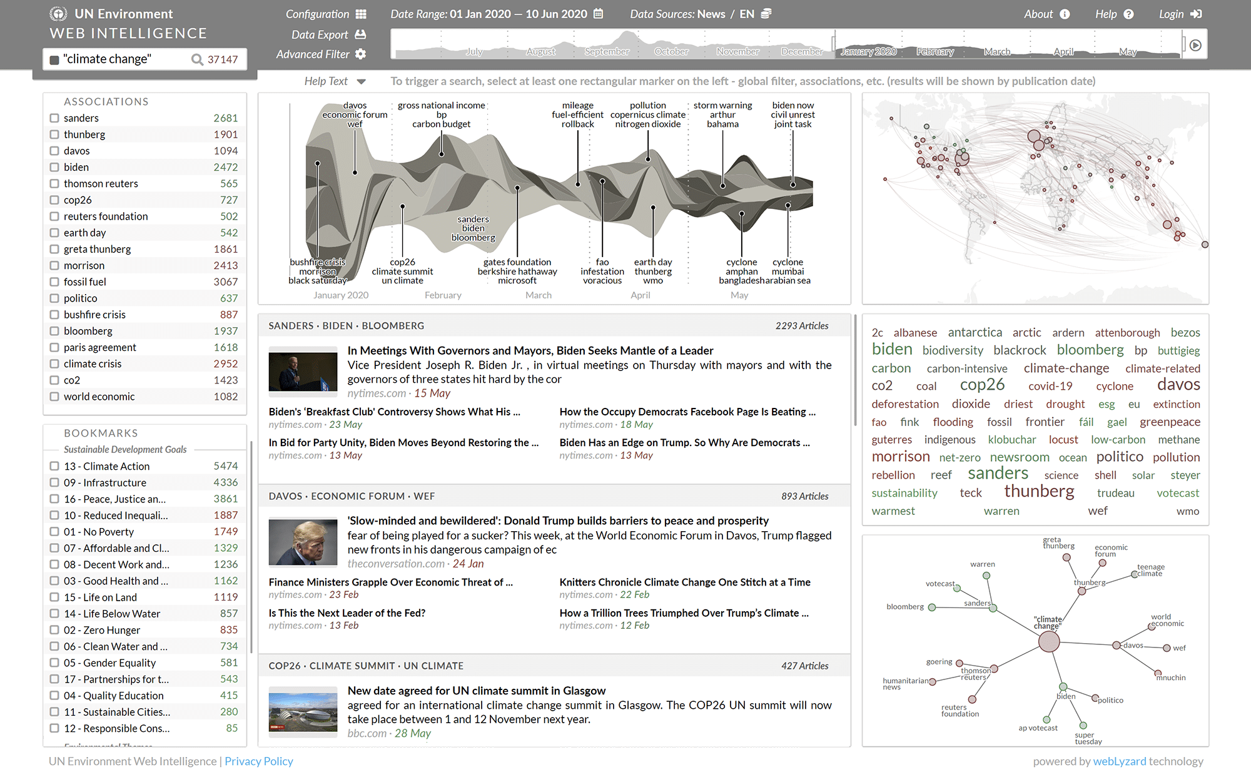Image resolution: width=1251 pixels, height=782 pixels.
Task: Click the Login menu item
Action: tap(1171, 14)
